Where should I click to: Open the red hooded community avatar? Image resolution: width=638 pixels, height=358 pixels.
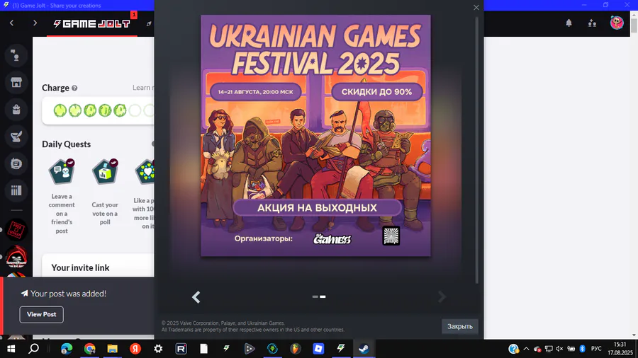(x=16, y=256)
